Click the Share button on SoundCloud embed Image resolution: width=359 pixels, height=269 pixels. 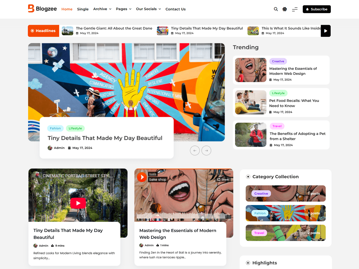223,179
